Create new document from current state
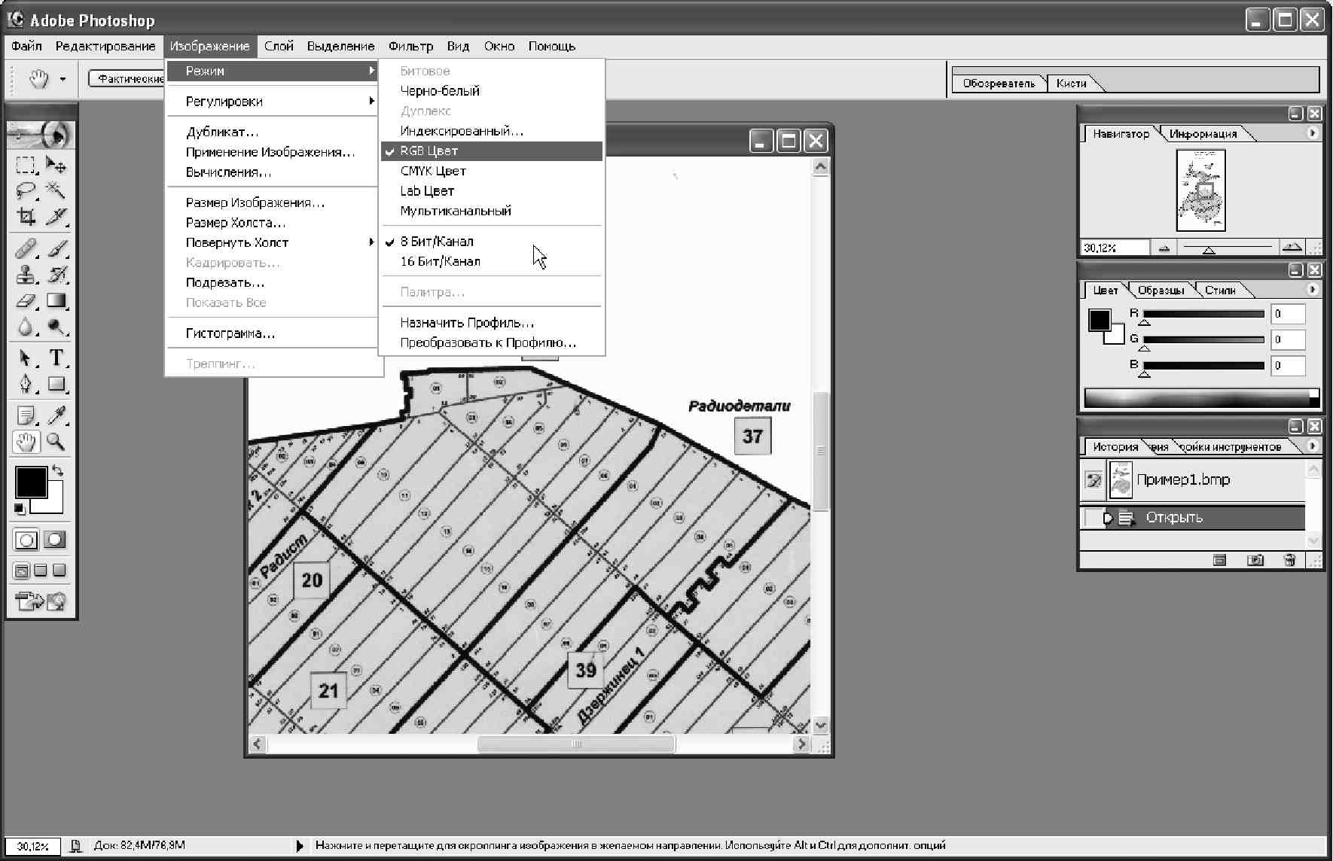The width and height of the screenshot is (1333, 861). coord(1220,560)
